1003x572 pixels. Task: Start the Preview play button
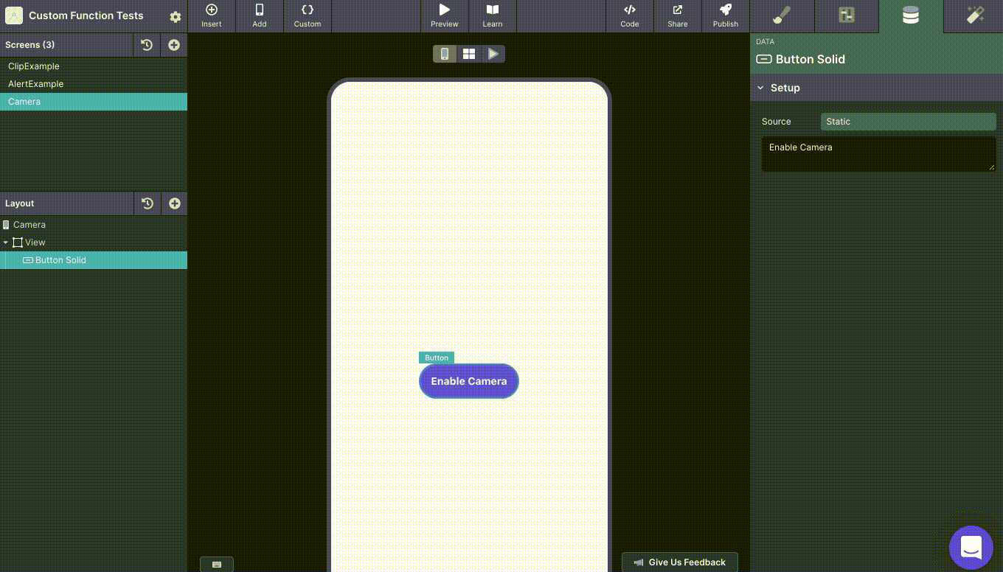444,15
